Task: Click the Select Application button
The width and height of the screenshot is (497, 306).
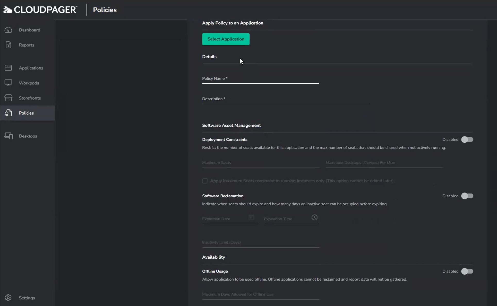Action: pyautogui.click(x=226, y=39)
